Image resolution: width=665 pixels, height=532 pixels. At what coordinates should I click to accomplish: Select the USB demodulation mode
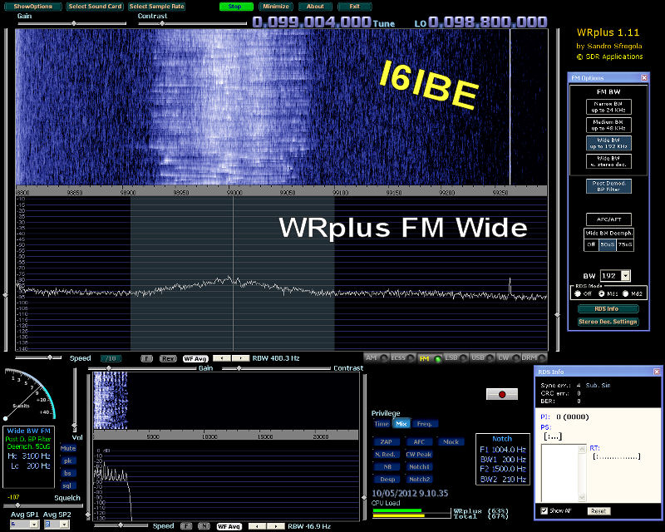(x=477, y=357)
